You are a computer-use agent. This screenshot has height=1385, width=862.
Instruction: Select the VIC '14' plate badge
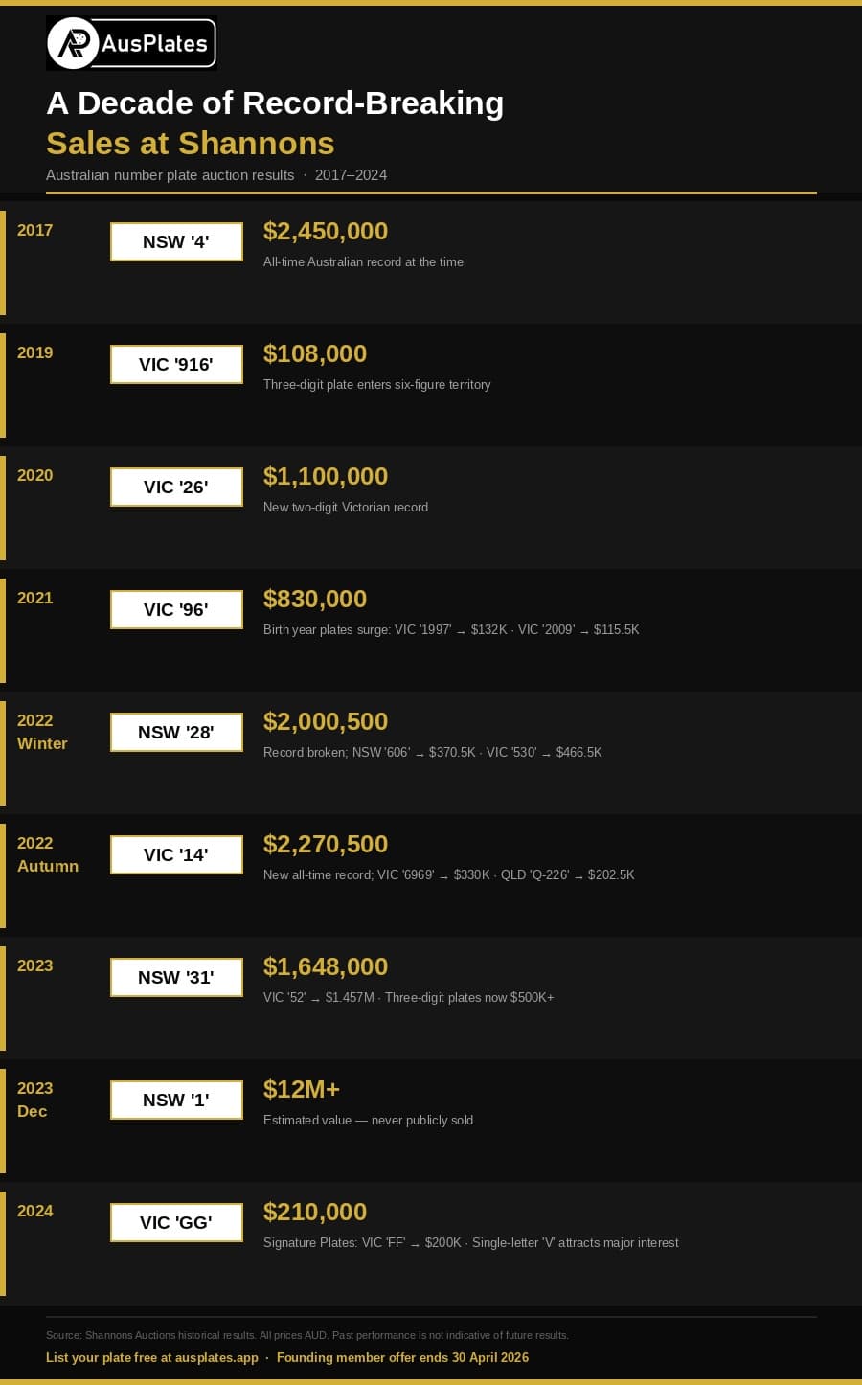(176, 855)
